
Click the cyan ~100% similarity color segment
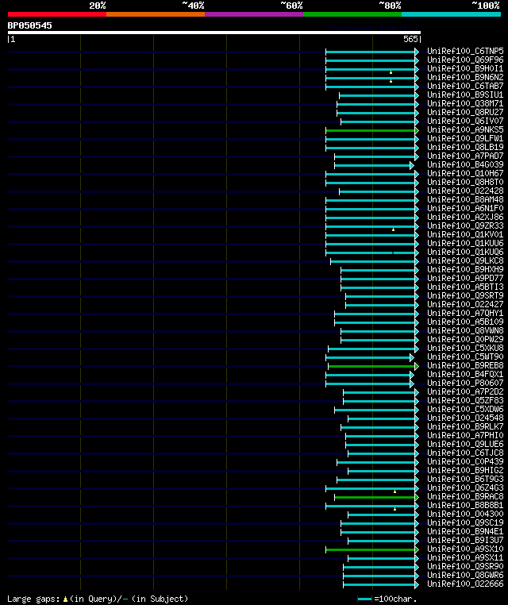coord(451,14)
